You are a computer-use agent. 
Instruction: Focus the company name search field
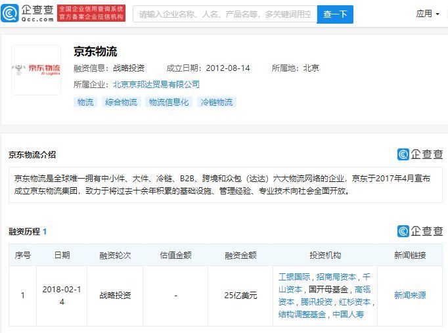225,14
